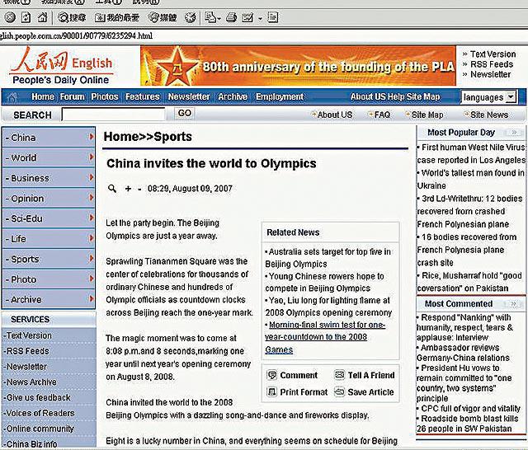Click the browser Home toolbar icon
This screenshot has width=528, height=450.
coord(42,17)
